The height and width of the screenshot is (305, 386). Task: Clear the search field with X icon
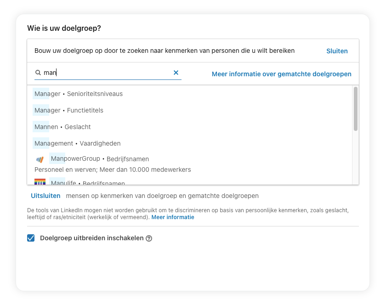[x=176, y=73]
